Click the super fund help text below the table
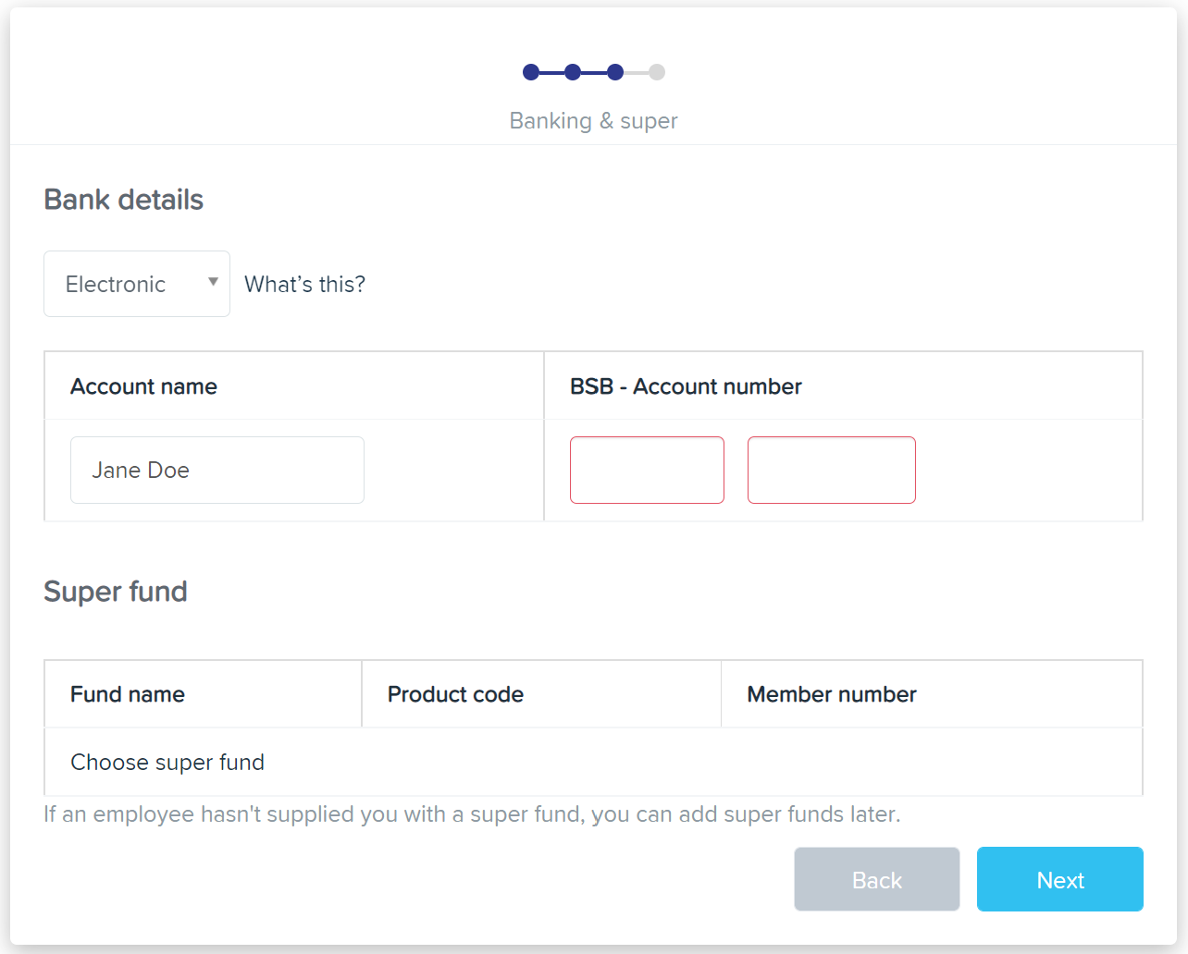Screen dimensions: 1188x954 474,814
